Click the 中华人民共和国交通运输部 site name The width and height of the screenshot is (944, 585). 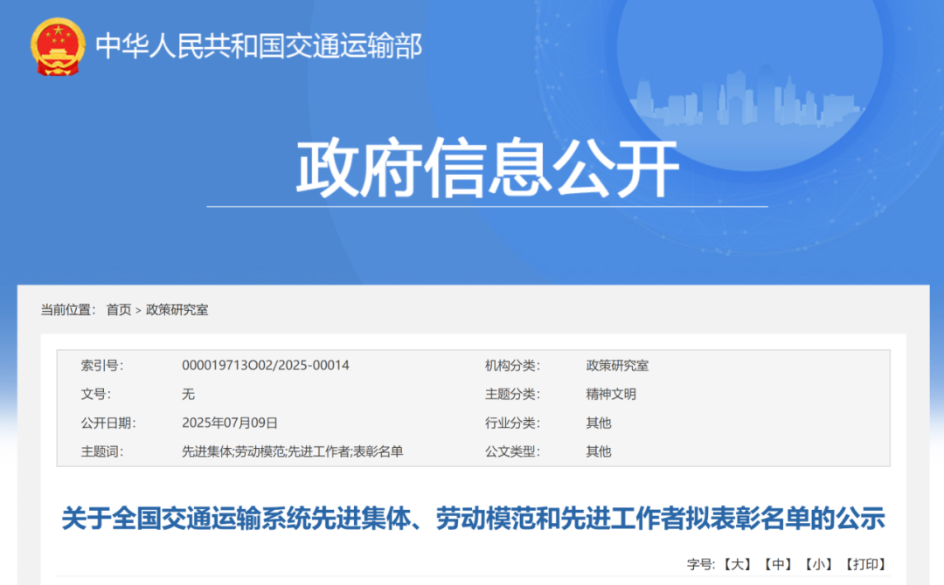pyautogui.click(x=260, y=46)
